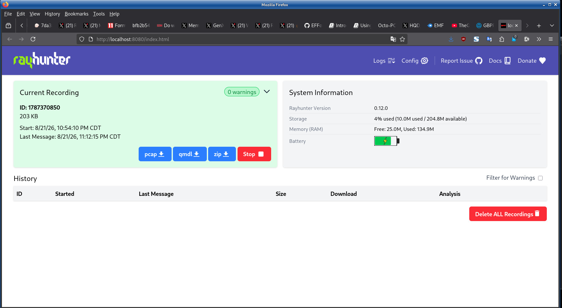Switch to the TheG YouTube tab
Screen dimensions: 562x308
pyautogui.click(x=461, y=26)
